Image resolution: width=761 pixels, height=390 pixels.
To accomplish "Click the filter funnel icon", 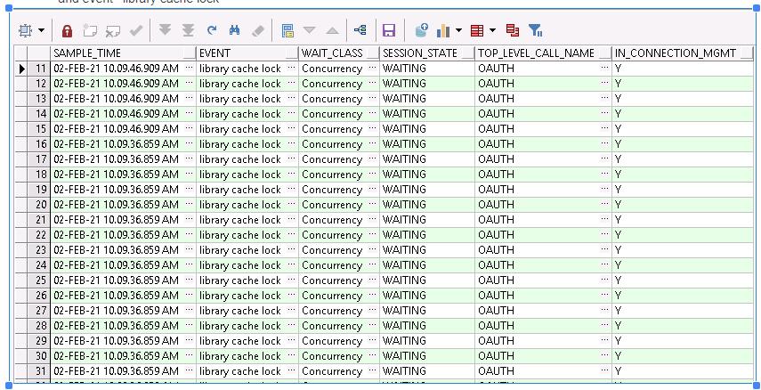I will pos(536,31).
